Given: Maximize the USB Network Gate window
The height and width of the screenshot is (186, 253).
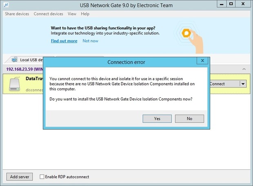Looking at the screenshot, I should [x=231, y=4].
